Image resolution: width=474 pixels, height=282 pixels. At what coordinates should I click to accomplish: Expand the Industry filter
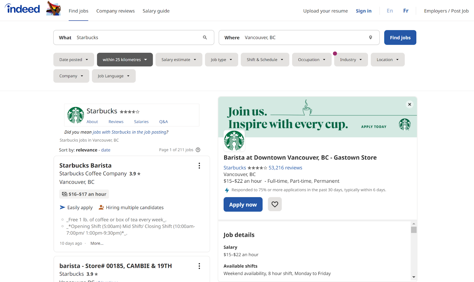pos(351,60)
